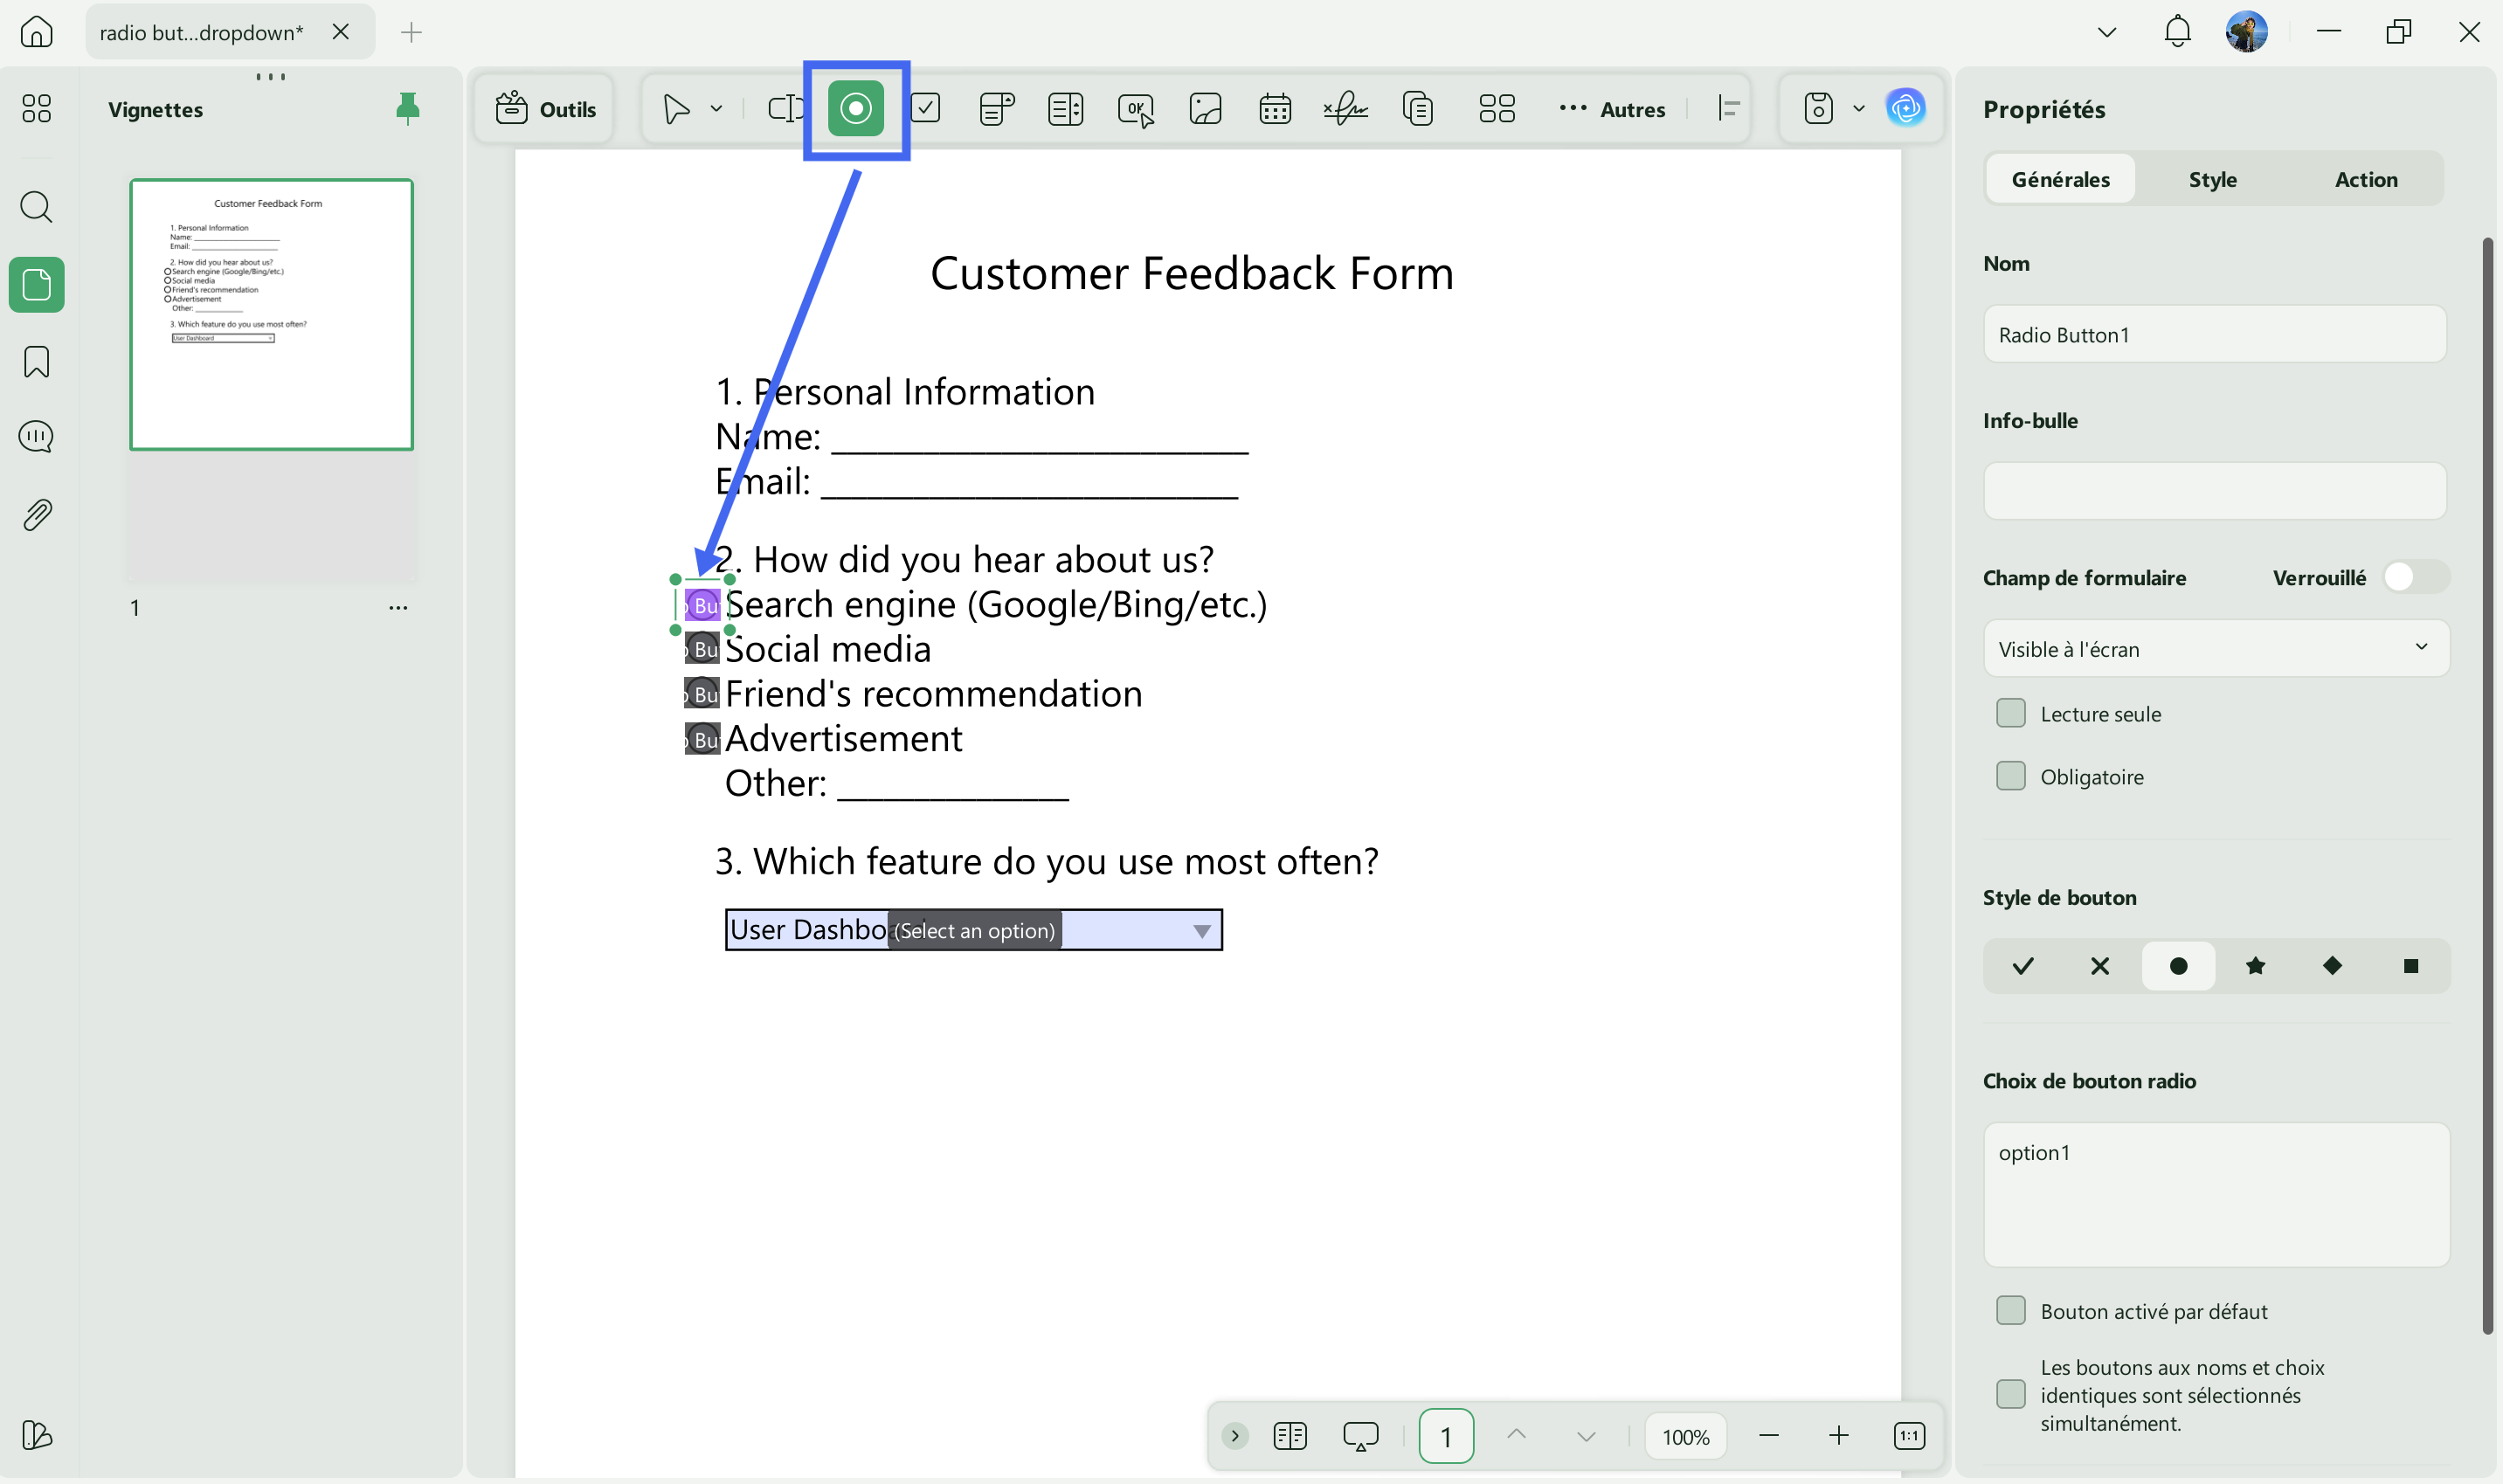Image resolution: width=2503 pixels, height=1484 pixels.
Task: Click the presentation mode icon in bottom bar
Action: (1360, 1436)
